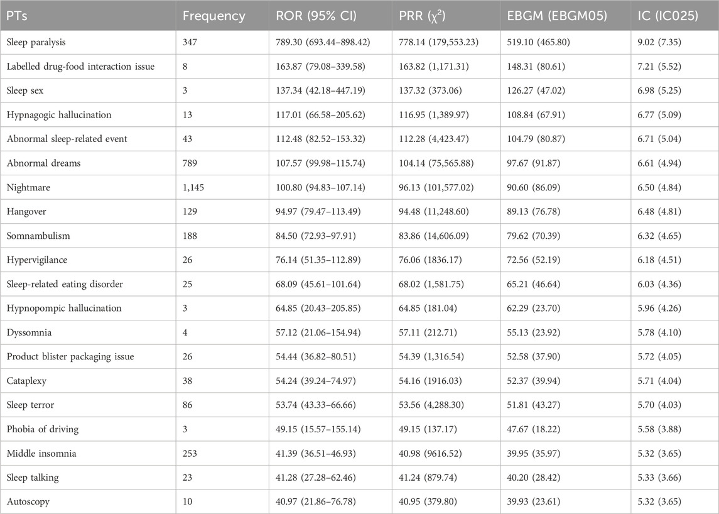719x514 pixels.
Task: Select EBGM value '55.13 (23.92)'
Action: click(x=533, y=332)
